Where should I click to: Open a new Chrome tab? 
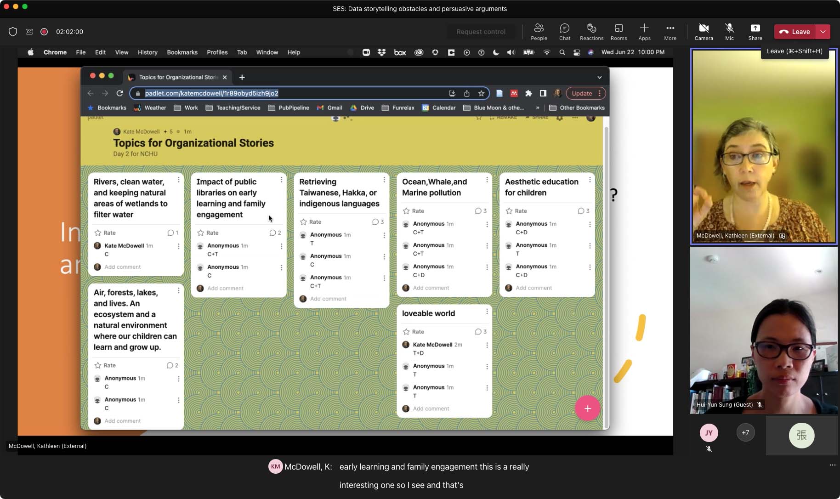[x=242, y=77]
